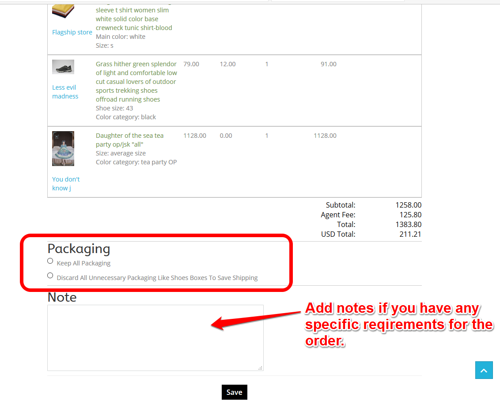Click the Note section heading

point(62,297)
